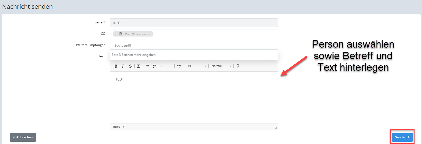Click the Weitere Empfänger label

(90, 45)
